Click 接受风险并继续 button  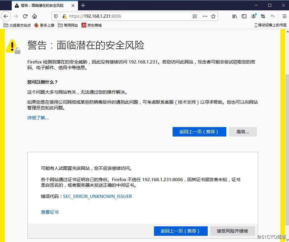(233, 231)
